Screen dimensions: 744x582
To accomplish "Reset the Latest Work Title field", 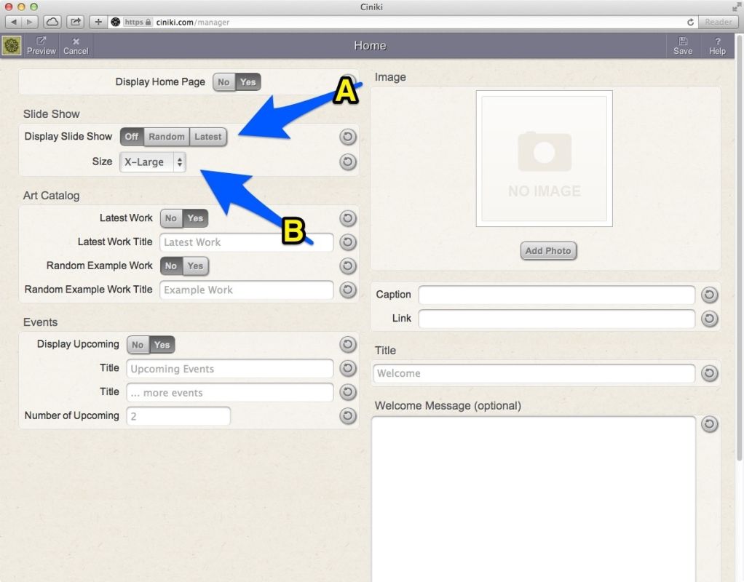I will pyautogui.click(x=348, y=242).
